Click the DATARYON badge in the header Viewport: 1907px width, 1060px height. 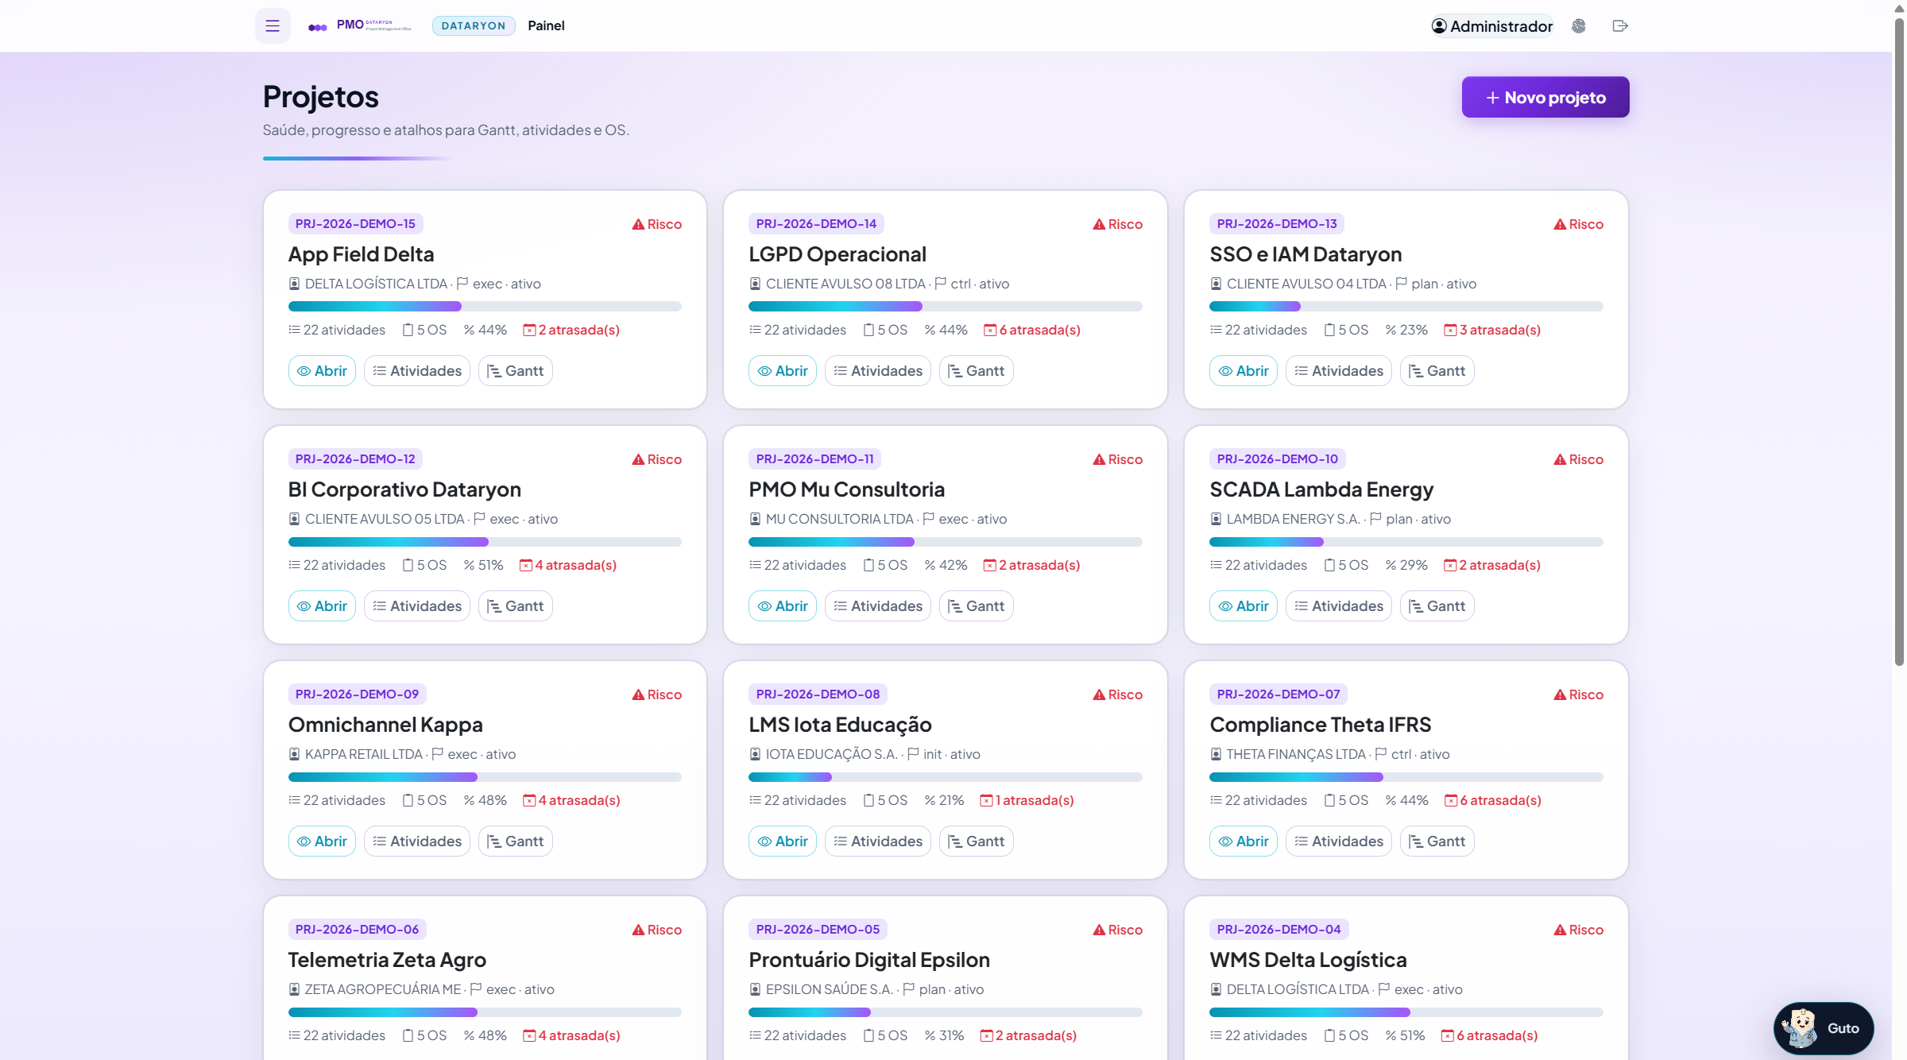(x=474, y=25)
